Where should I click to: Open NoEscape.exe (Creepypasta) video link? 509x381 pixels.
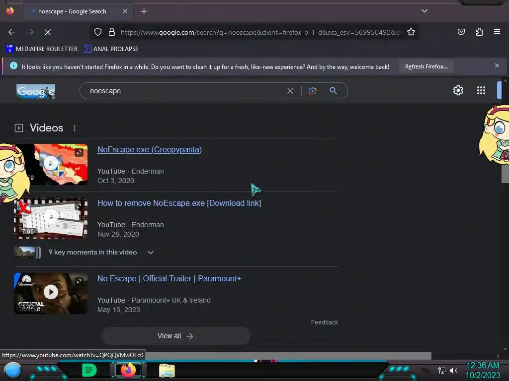(149, 150)
